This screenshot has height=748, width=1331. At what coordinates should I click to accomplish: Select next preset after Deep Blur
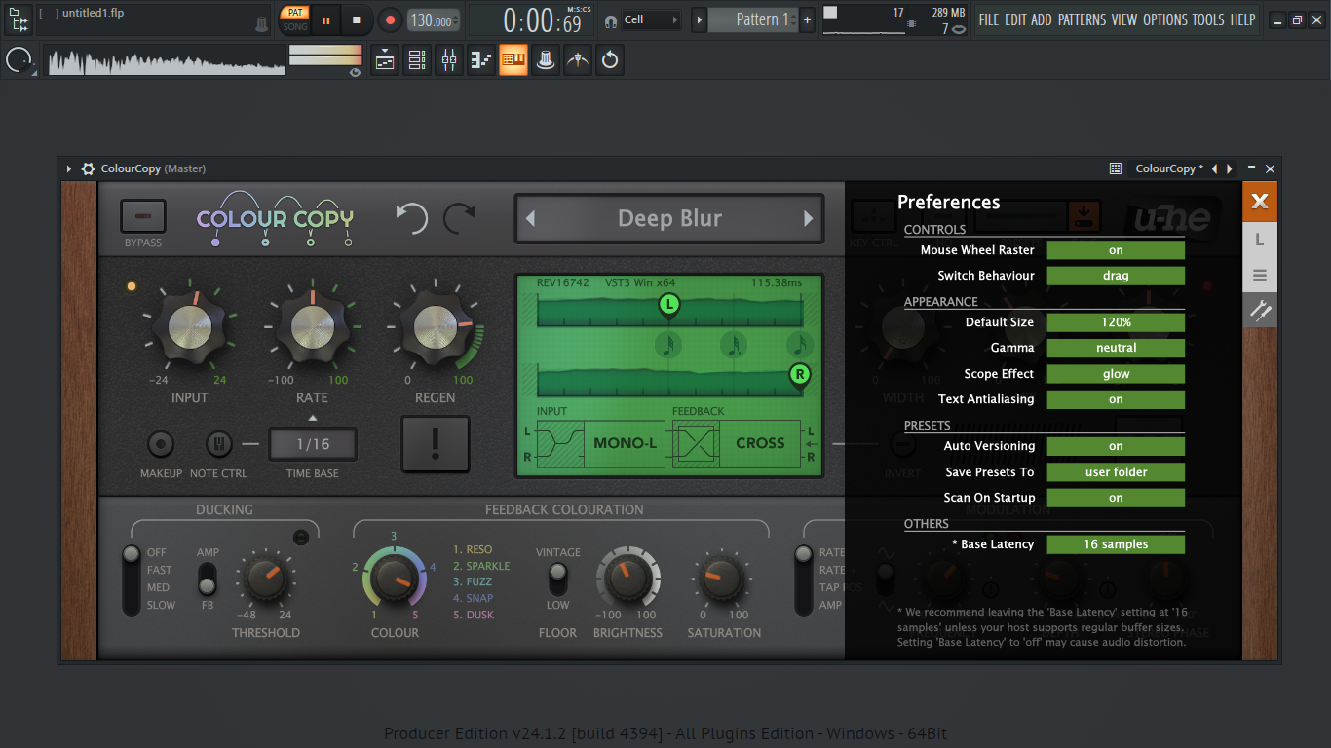click(808, 219)
